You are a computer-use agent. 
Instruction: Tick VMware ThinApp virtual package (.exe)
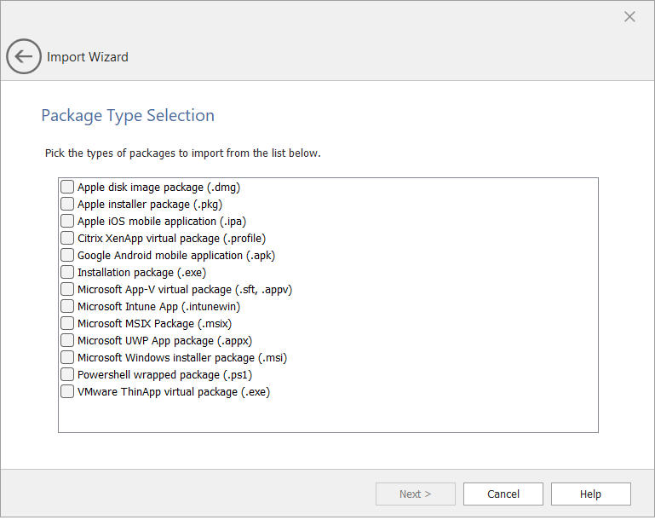(x=67, y=391)
